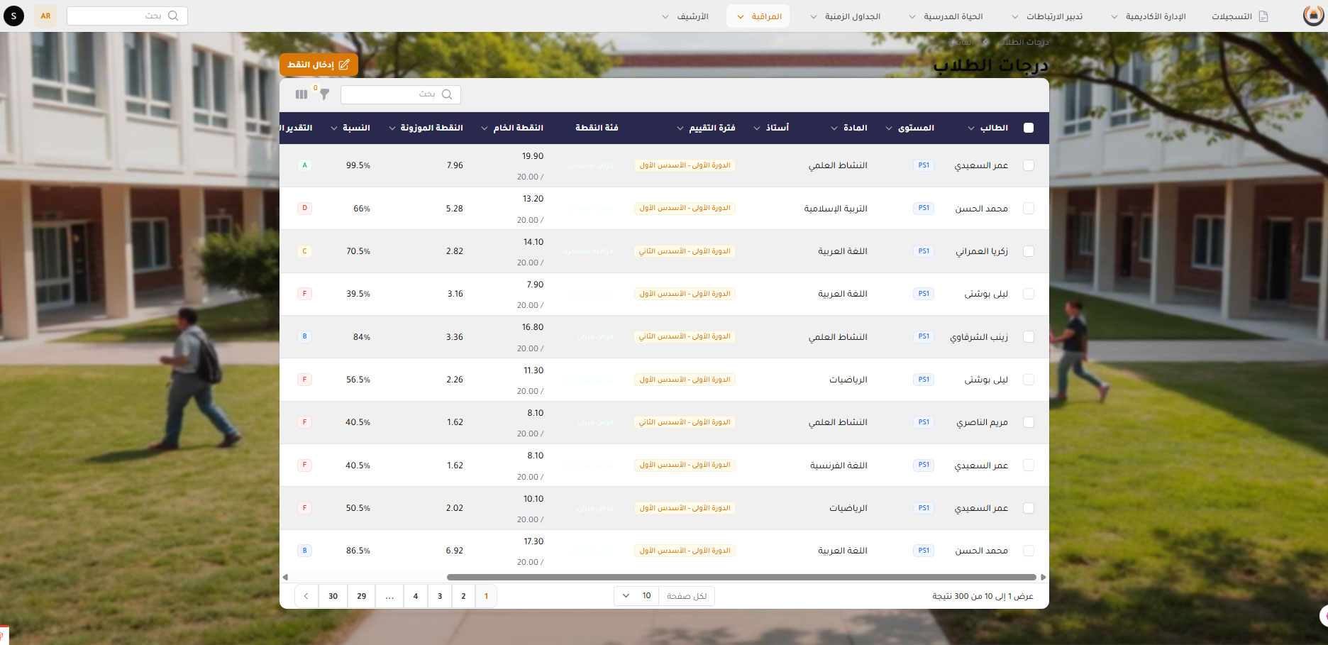The image size is (1328, 645).
Task: Go to page 2 of results
Action: coord(463,596)
